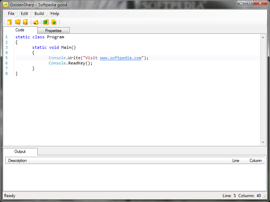270x202 pixels.
Task: Click the window resize grip in the status bar
Action: 264,196
